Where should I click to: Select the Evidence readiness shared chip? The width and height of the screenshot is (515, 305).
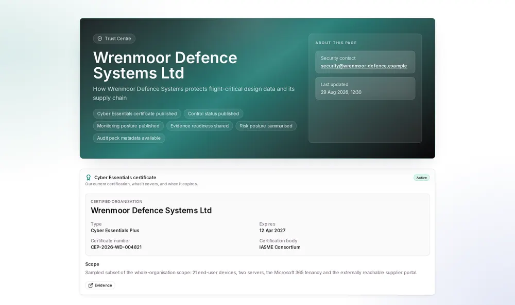(x=199, y=126)
